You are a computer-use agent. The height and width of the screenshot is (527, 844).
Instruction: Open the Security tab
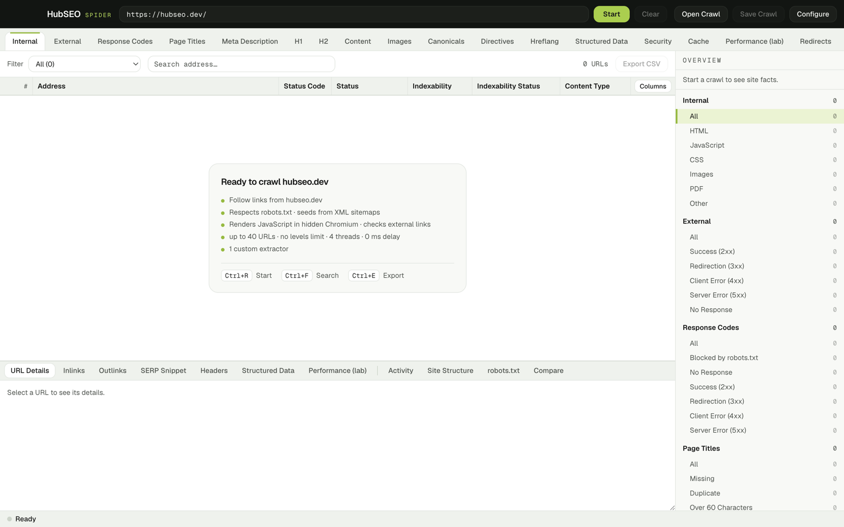(x=658, y=41)
